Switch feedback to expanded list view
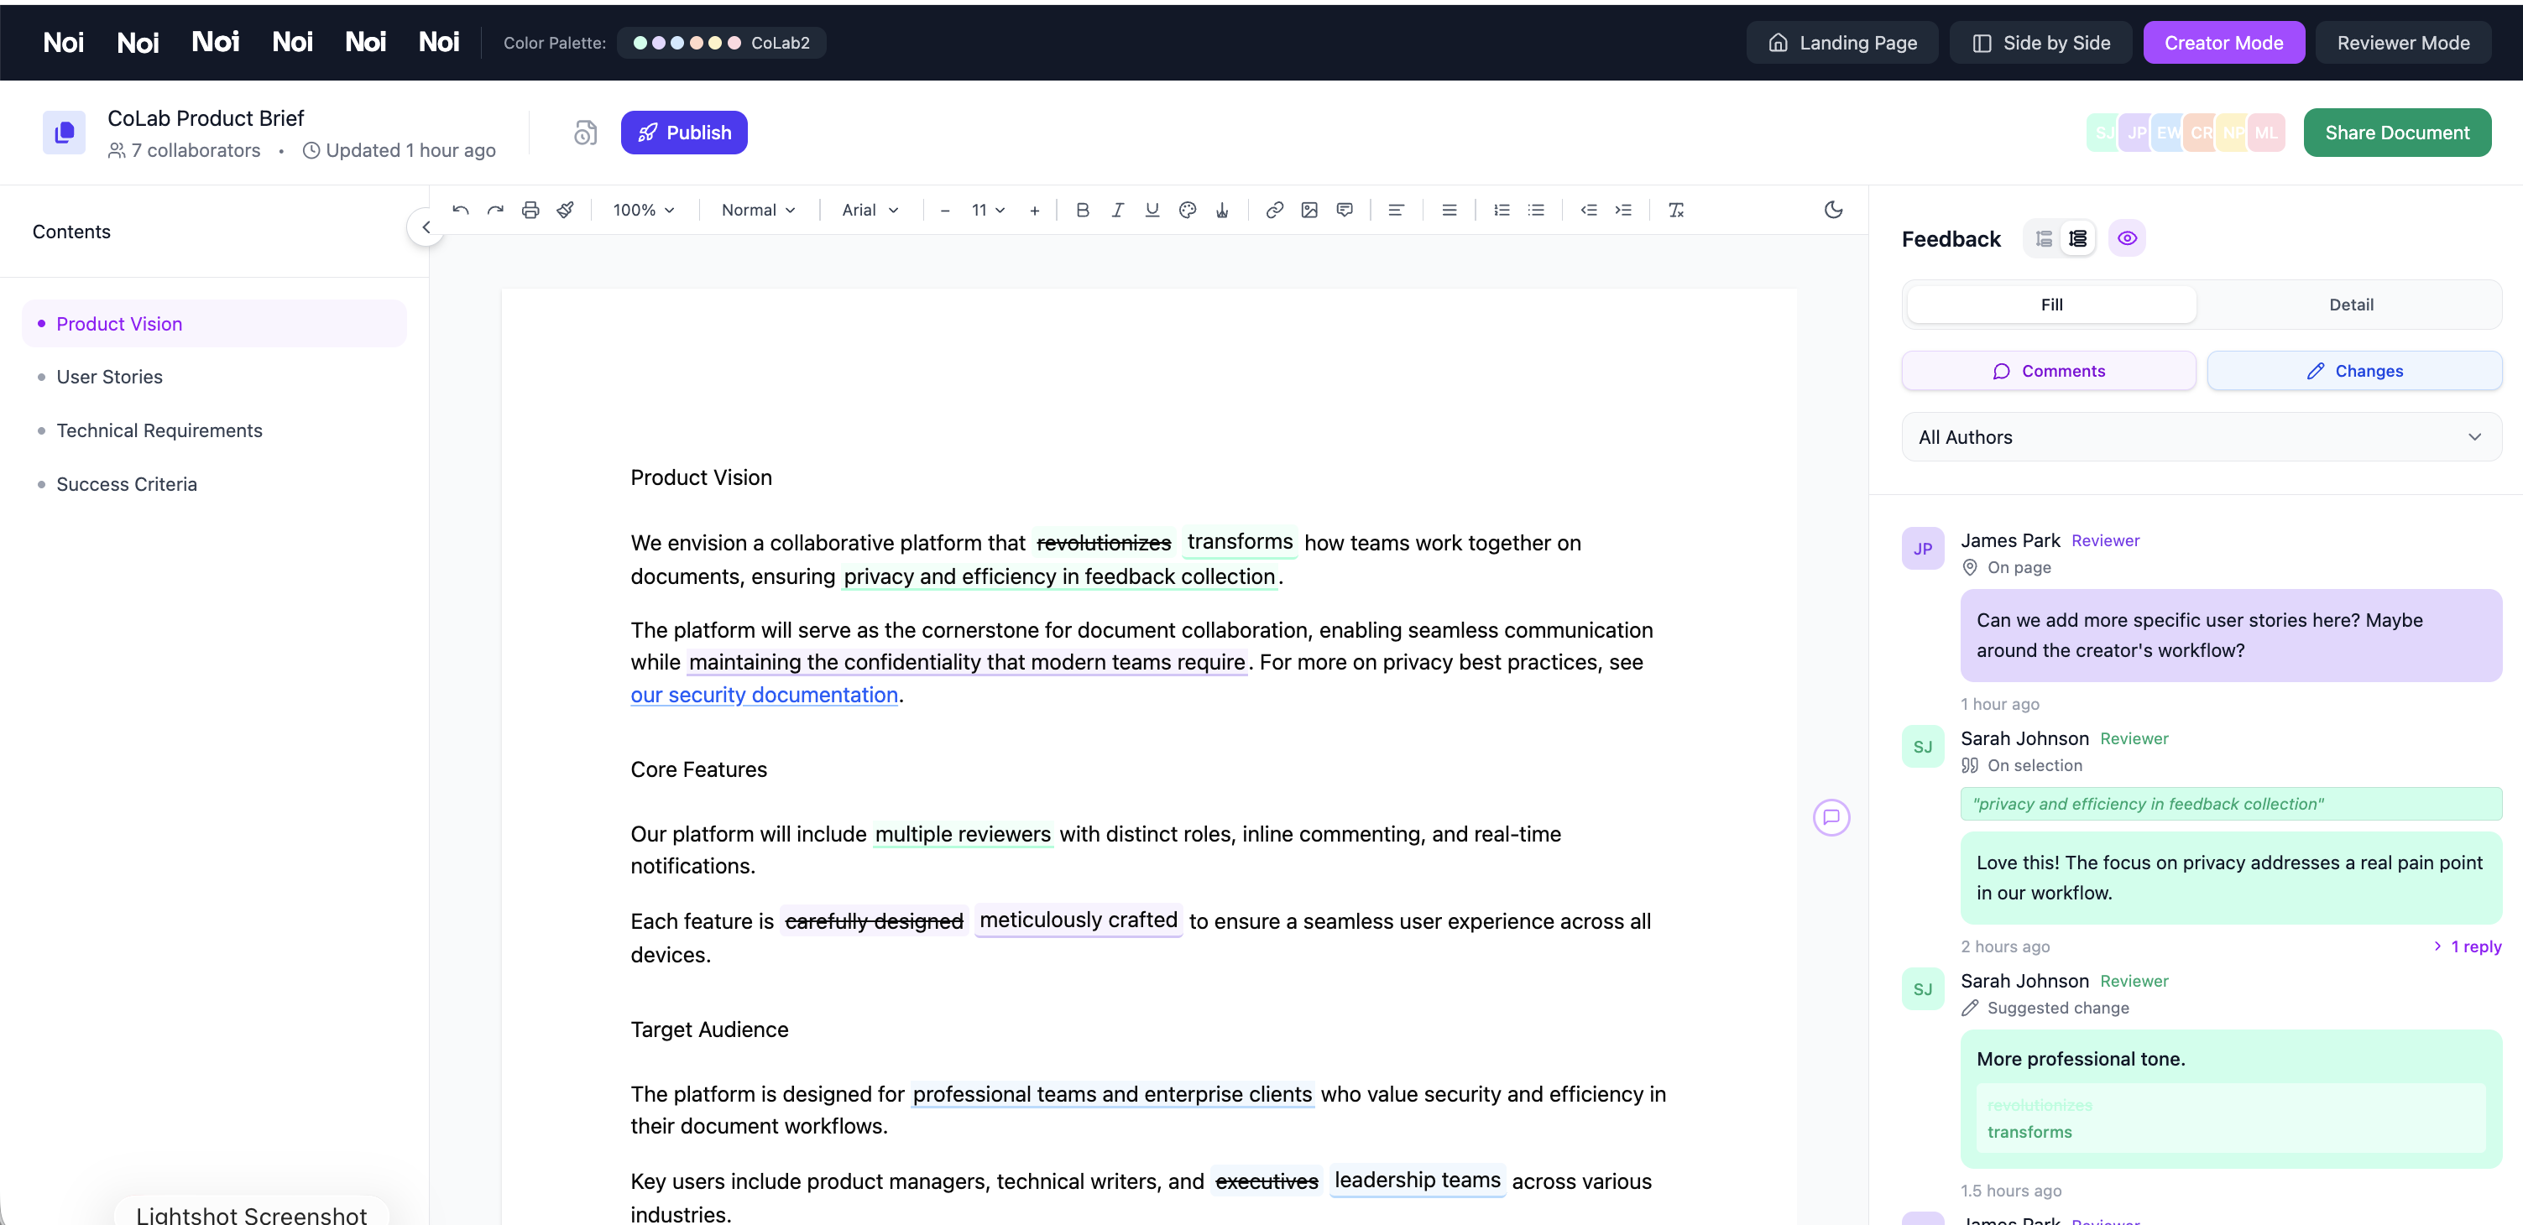 click(2077, 238)
